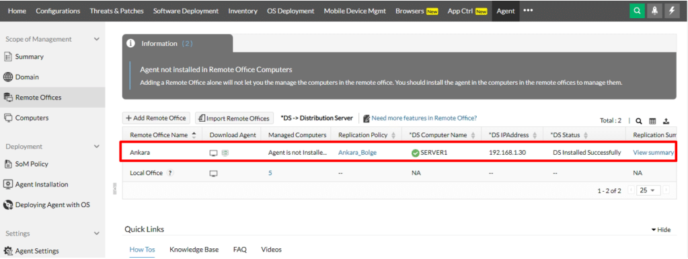Open Need more features in Remote Office link

click(424, 118)
